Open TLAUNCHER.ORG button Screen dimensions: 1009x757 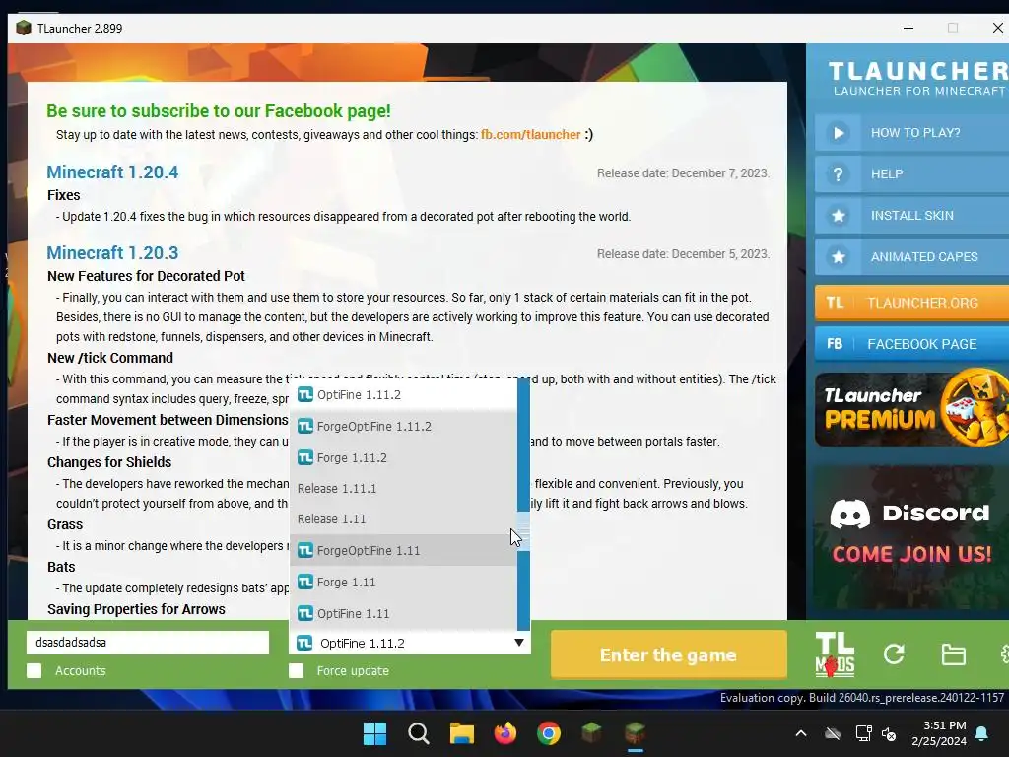tap(911, 303)
